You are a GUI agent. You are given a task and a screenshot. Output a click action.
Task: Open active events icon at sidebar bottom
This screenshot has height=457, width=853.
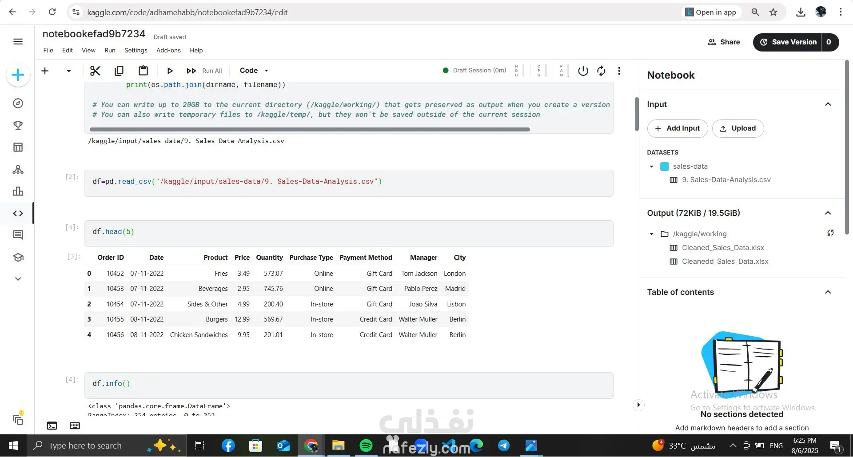(18, 419)
